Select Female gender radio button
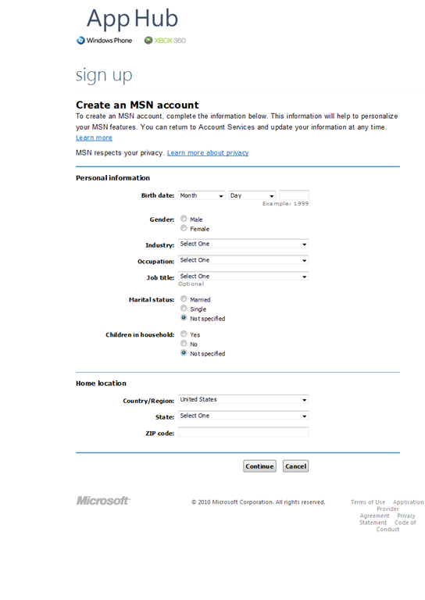The width and height of the screenshot is (425, 600). pos(184,228)
